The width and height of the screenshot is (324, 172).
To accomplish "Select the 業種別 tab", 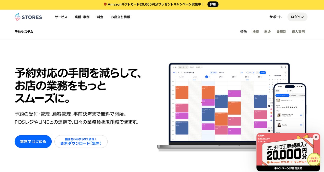I will coord(281,32).
